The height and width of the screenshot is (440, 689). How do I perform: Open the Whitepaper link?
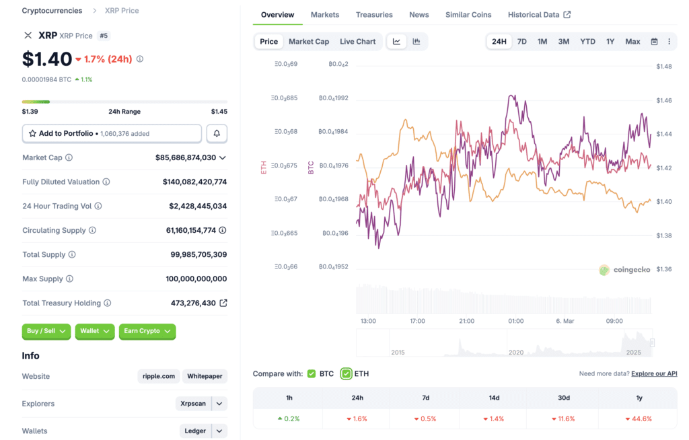[x=205, y=376]
